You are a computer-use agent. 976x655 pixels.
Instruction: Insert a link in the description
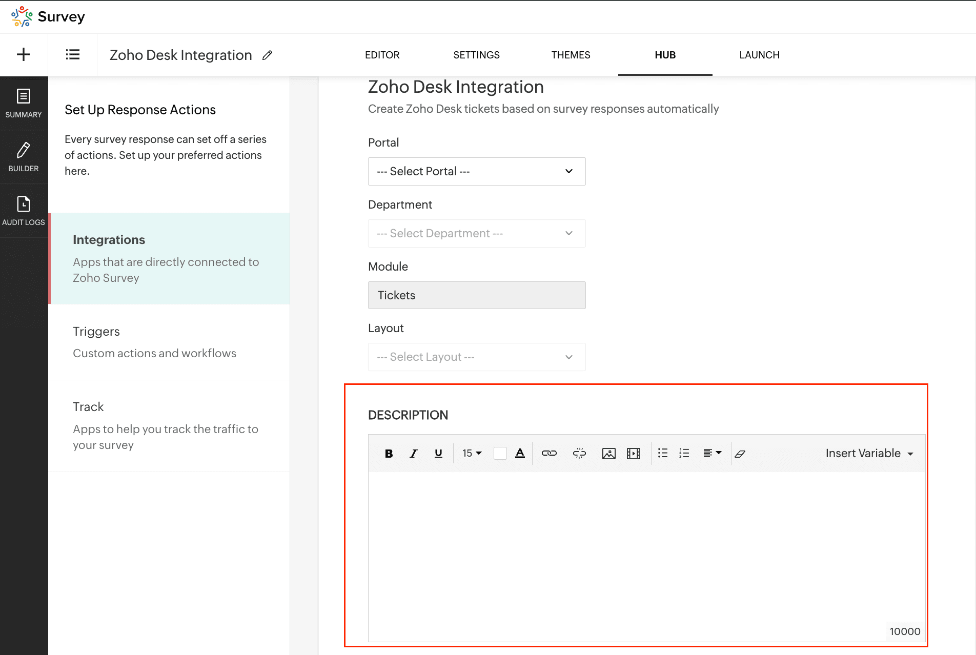549,453
